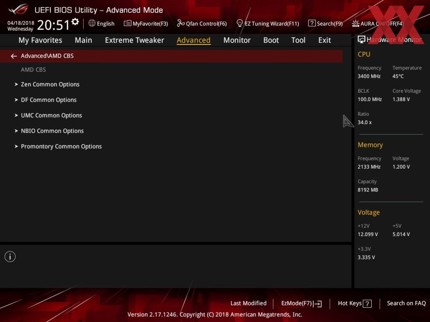Image resolution: width=430 pixels, height=322 pixels.
Task: Switch to the Monitor tab
Action: coord(237,40)
